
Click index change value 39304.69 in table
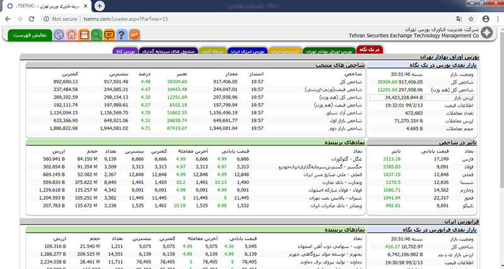[177, 82]
